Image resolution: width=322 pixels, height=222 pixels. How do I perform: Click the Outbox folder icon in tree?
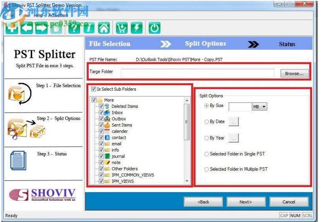(107, 119)
